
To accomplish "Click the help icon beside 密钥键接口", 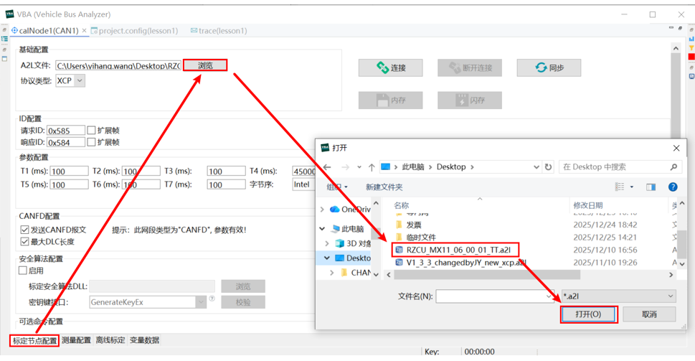I will [212, 299].
